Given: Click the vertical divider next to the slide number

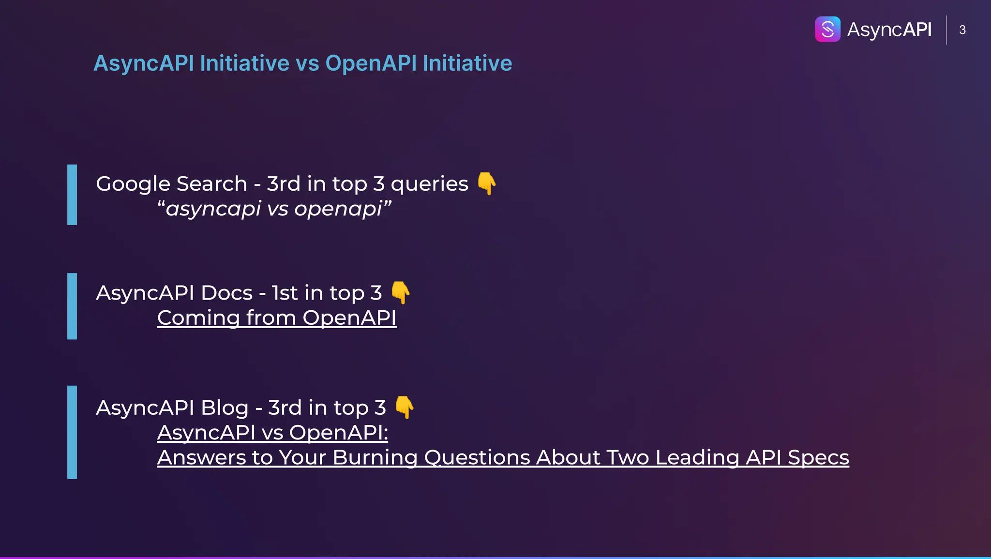Looking at the screenshot, I should tap(946, 30).
